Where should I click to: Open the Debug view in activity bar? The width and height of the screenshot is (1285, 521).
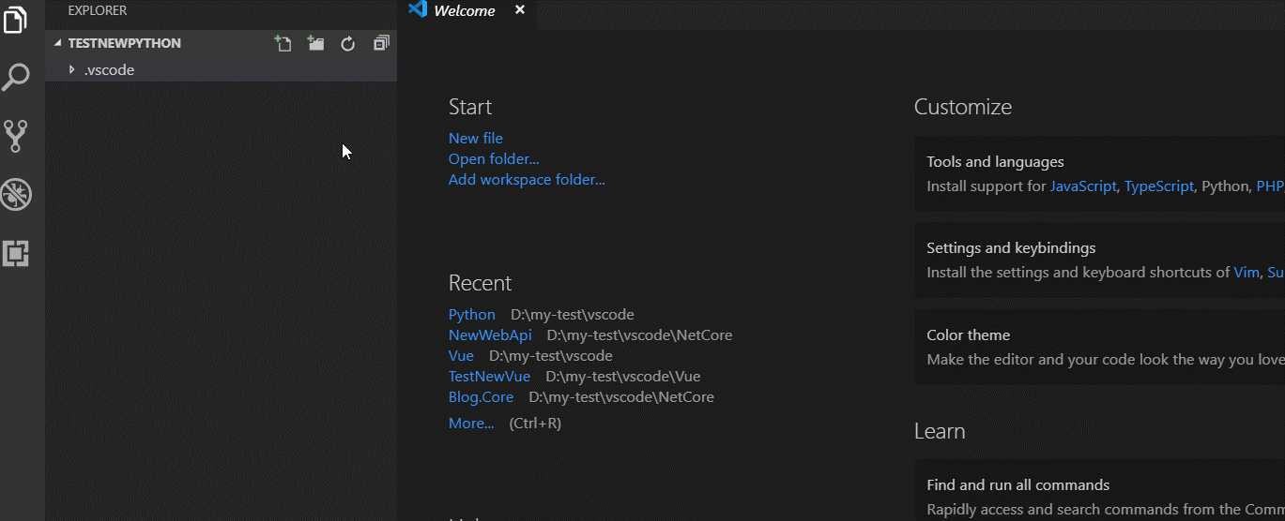click(x=17, y=194)
